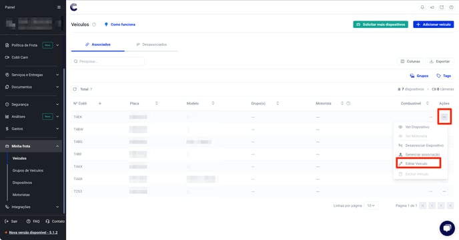
Task: Click the T4BW vehicle cell
Action: click(79, 129)
